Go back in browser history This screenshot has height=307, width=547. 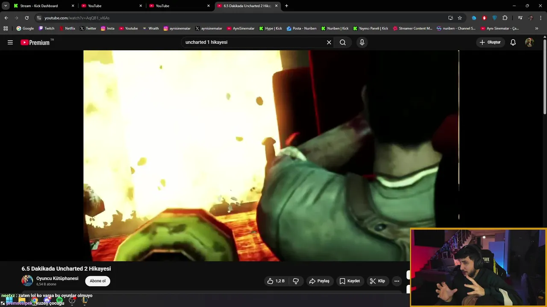click(6, 18)
